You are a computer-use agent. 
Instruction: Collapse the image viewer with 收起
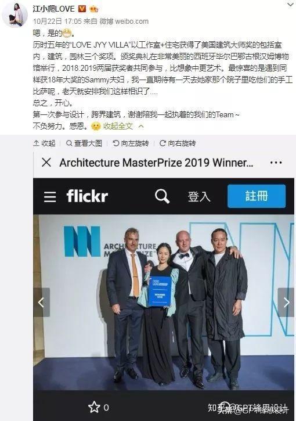click(45, 143)
